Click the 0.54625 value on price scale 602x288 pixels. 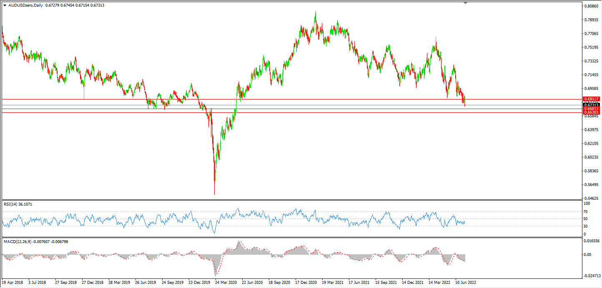tap(591, 199)
